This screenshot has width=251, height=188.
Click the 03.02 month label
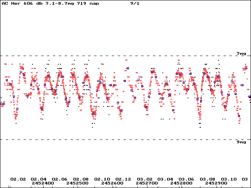145,179
